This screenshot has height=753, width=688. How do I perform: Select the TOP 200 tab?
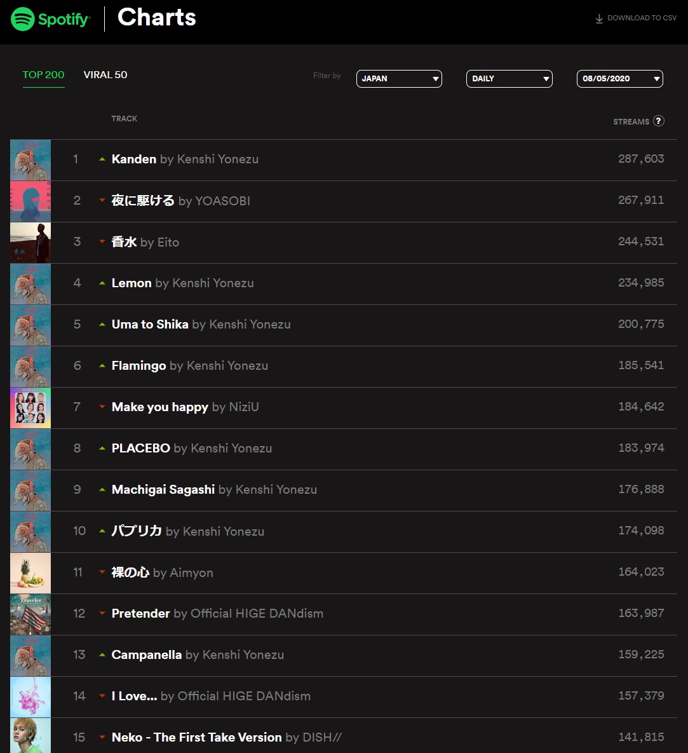43,75
